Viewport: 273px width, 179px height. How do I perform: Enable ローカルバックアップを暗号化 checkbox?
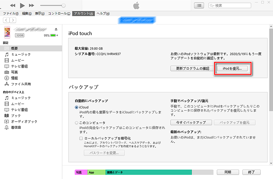coord(81,138)
